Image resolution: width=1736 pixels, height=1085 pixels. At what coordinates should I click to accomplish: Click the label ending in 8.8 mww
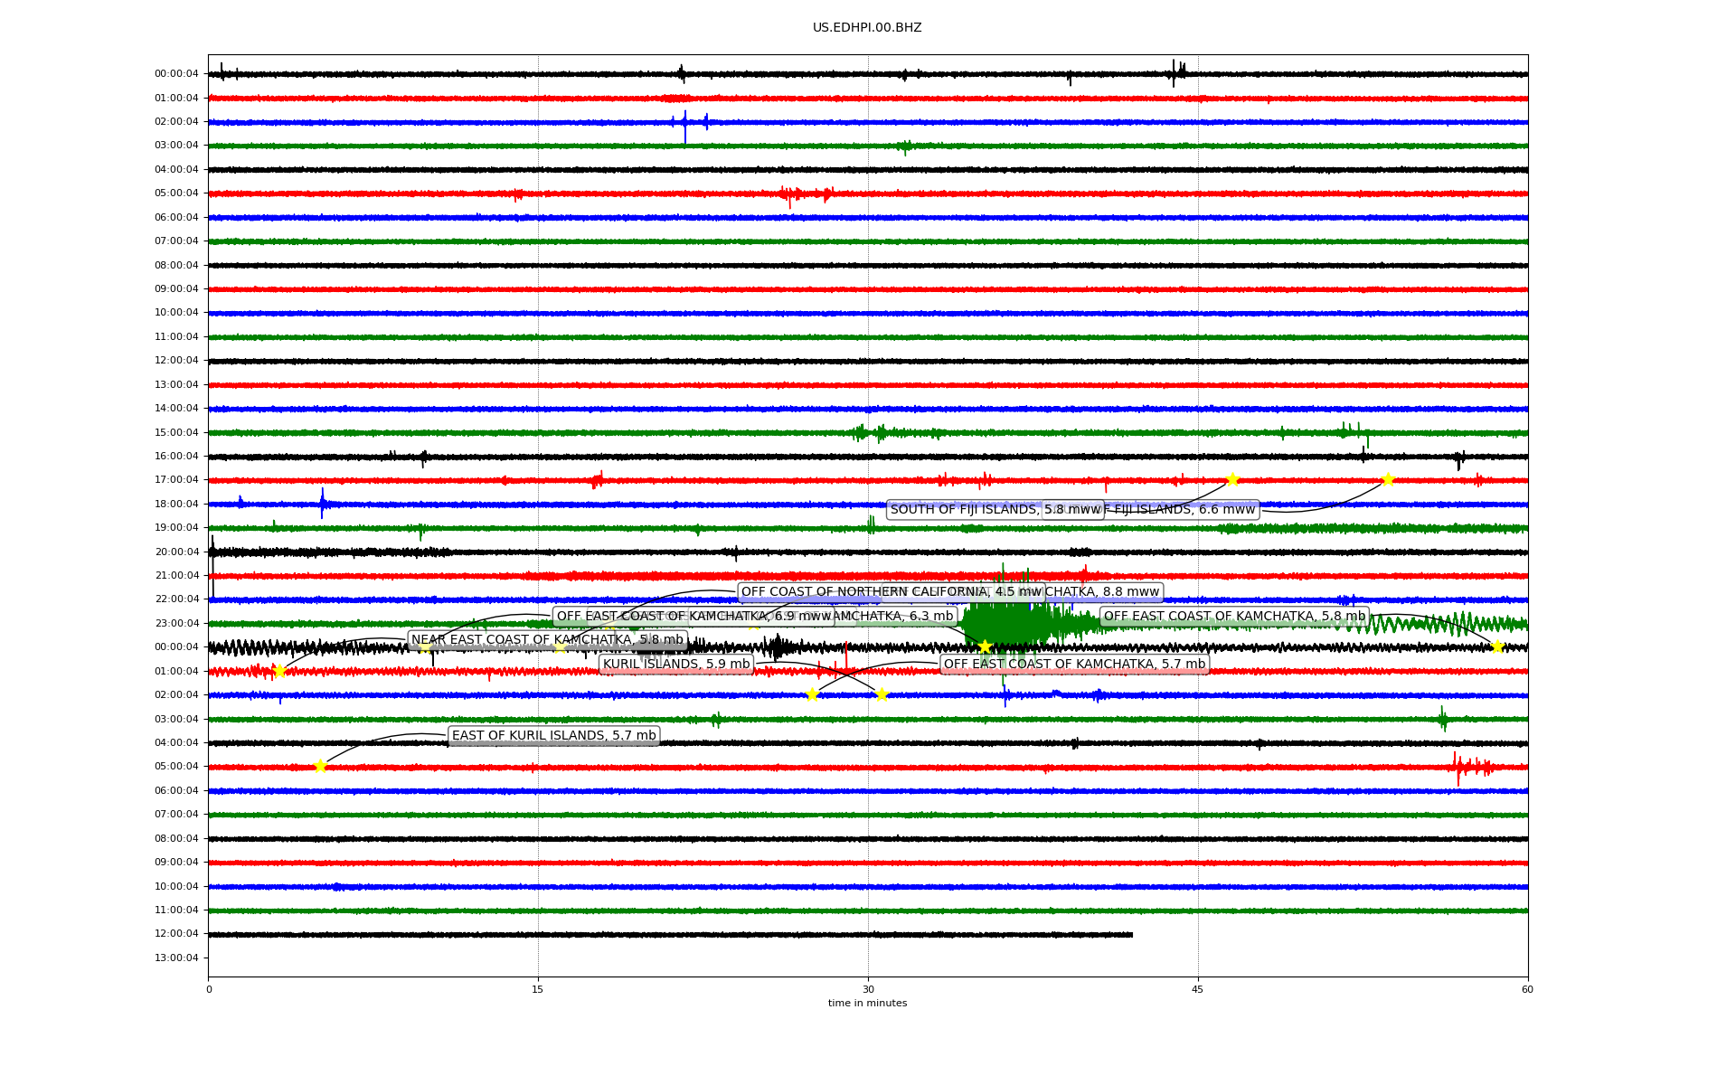(x=1103, y=592)
